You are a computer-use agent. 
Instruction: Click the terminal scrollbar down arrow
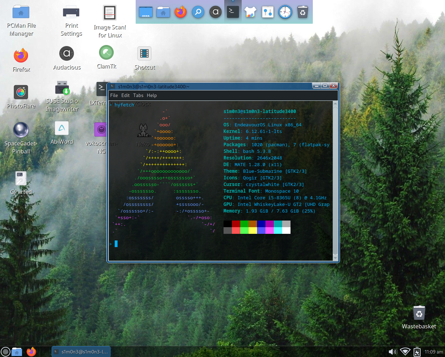point(335,258)
